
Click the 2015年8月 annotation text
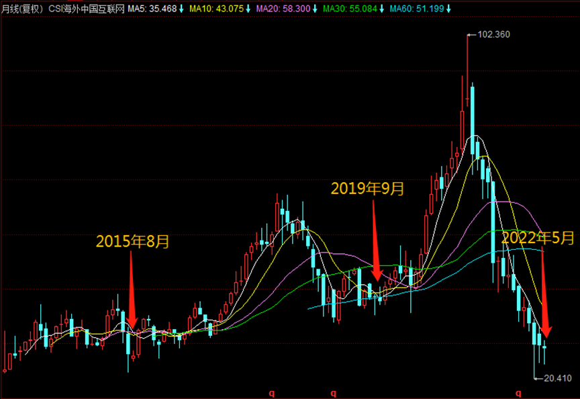tap(132, 241)
